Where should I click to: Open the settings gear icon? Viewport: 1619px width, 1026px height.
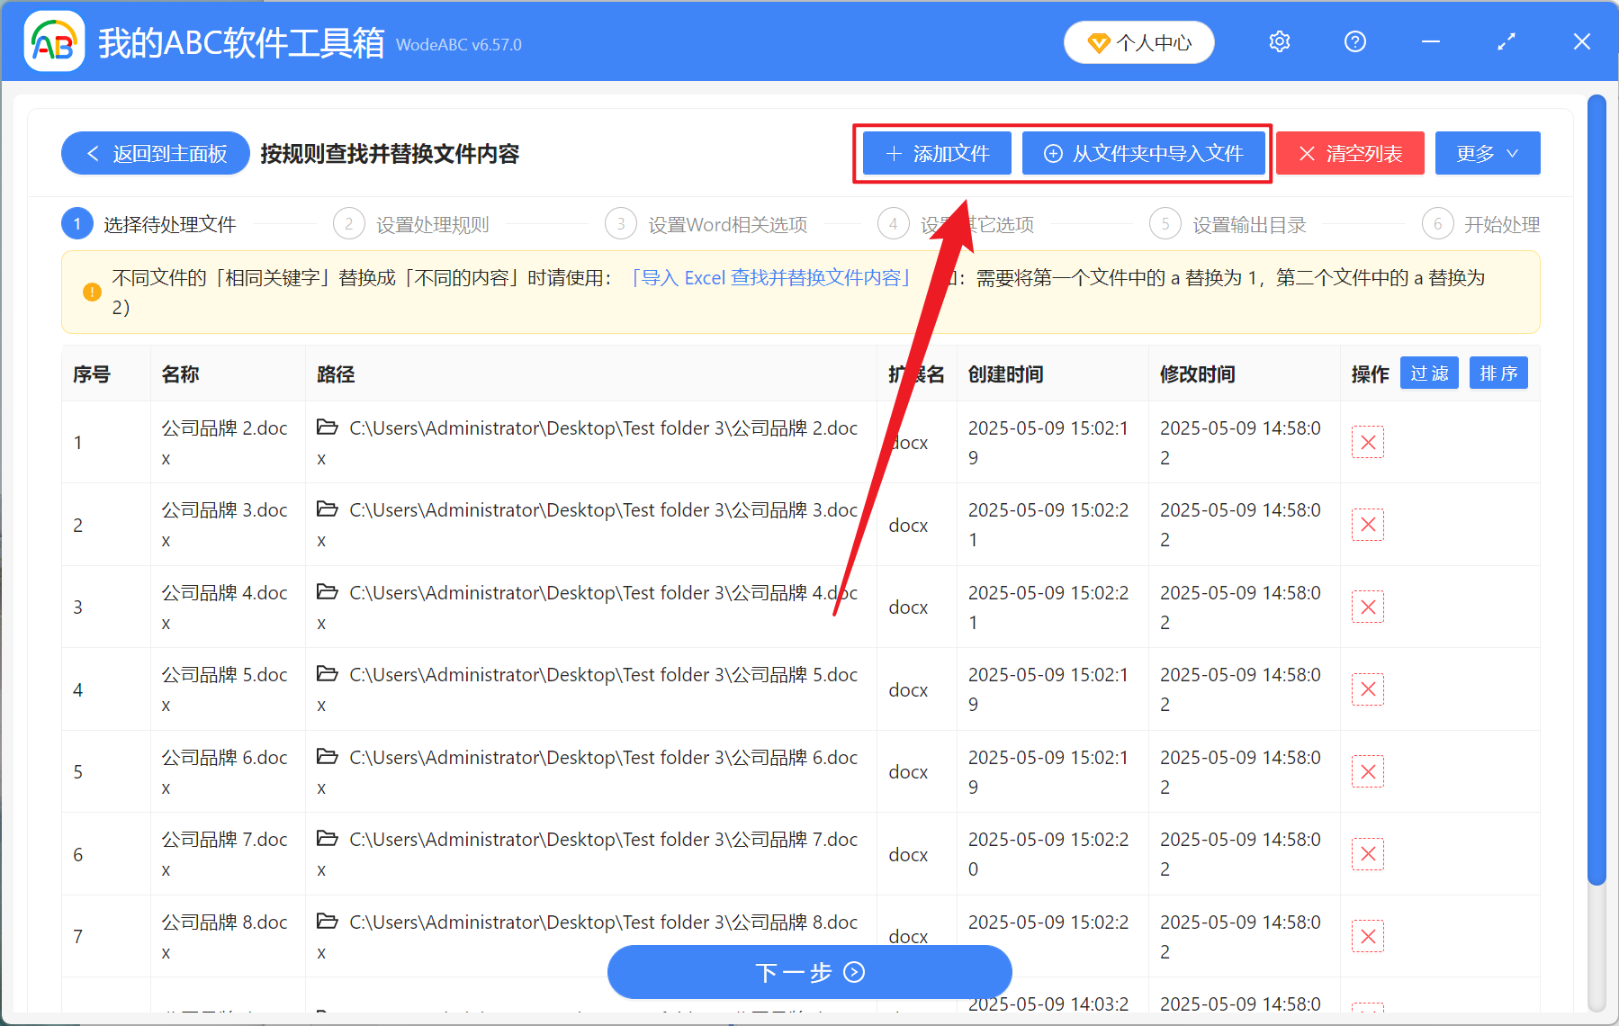pyautogui.click(x=1278, y=41)
